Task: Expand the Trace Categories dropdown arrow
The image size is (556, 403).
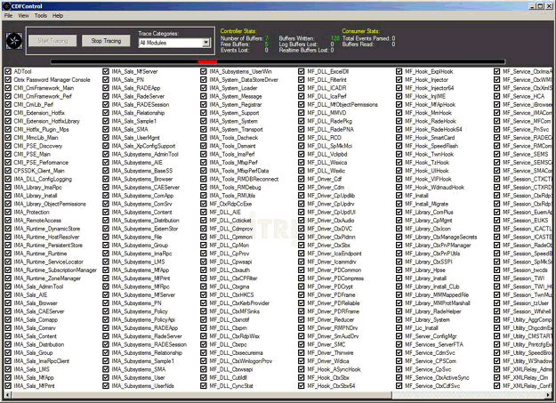Action: click(206, 43)
